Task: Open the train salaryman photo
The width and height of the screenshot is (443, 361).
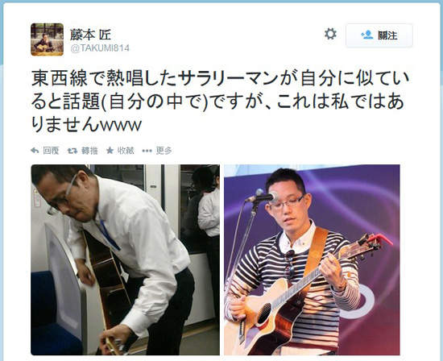Action: [x=125, y=259]
